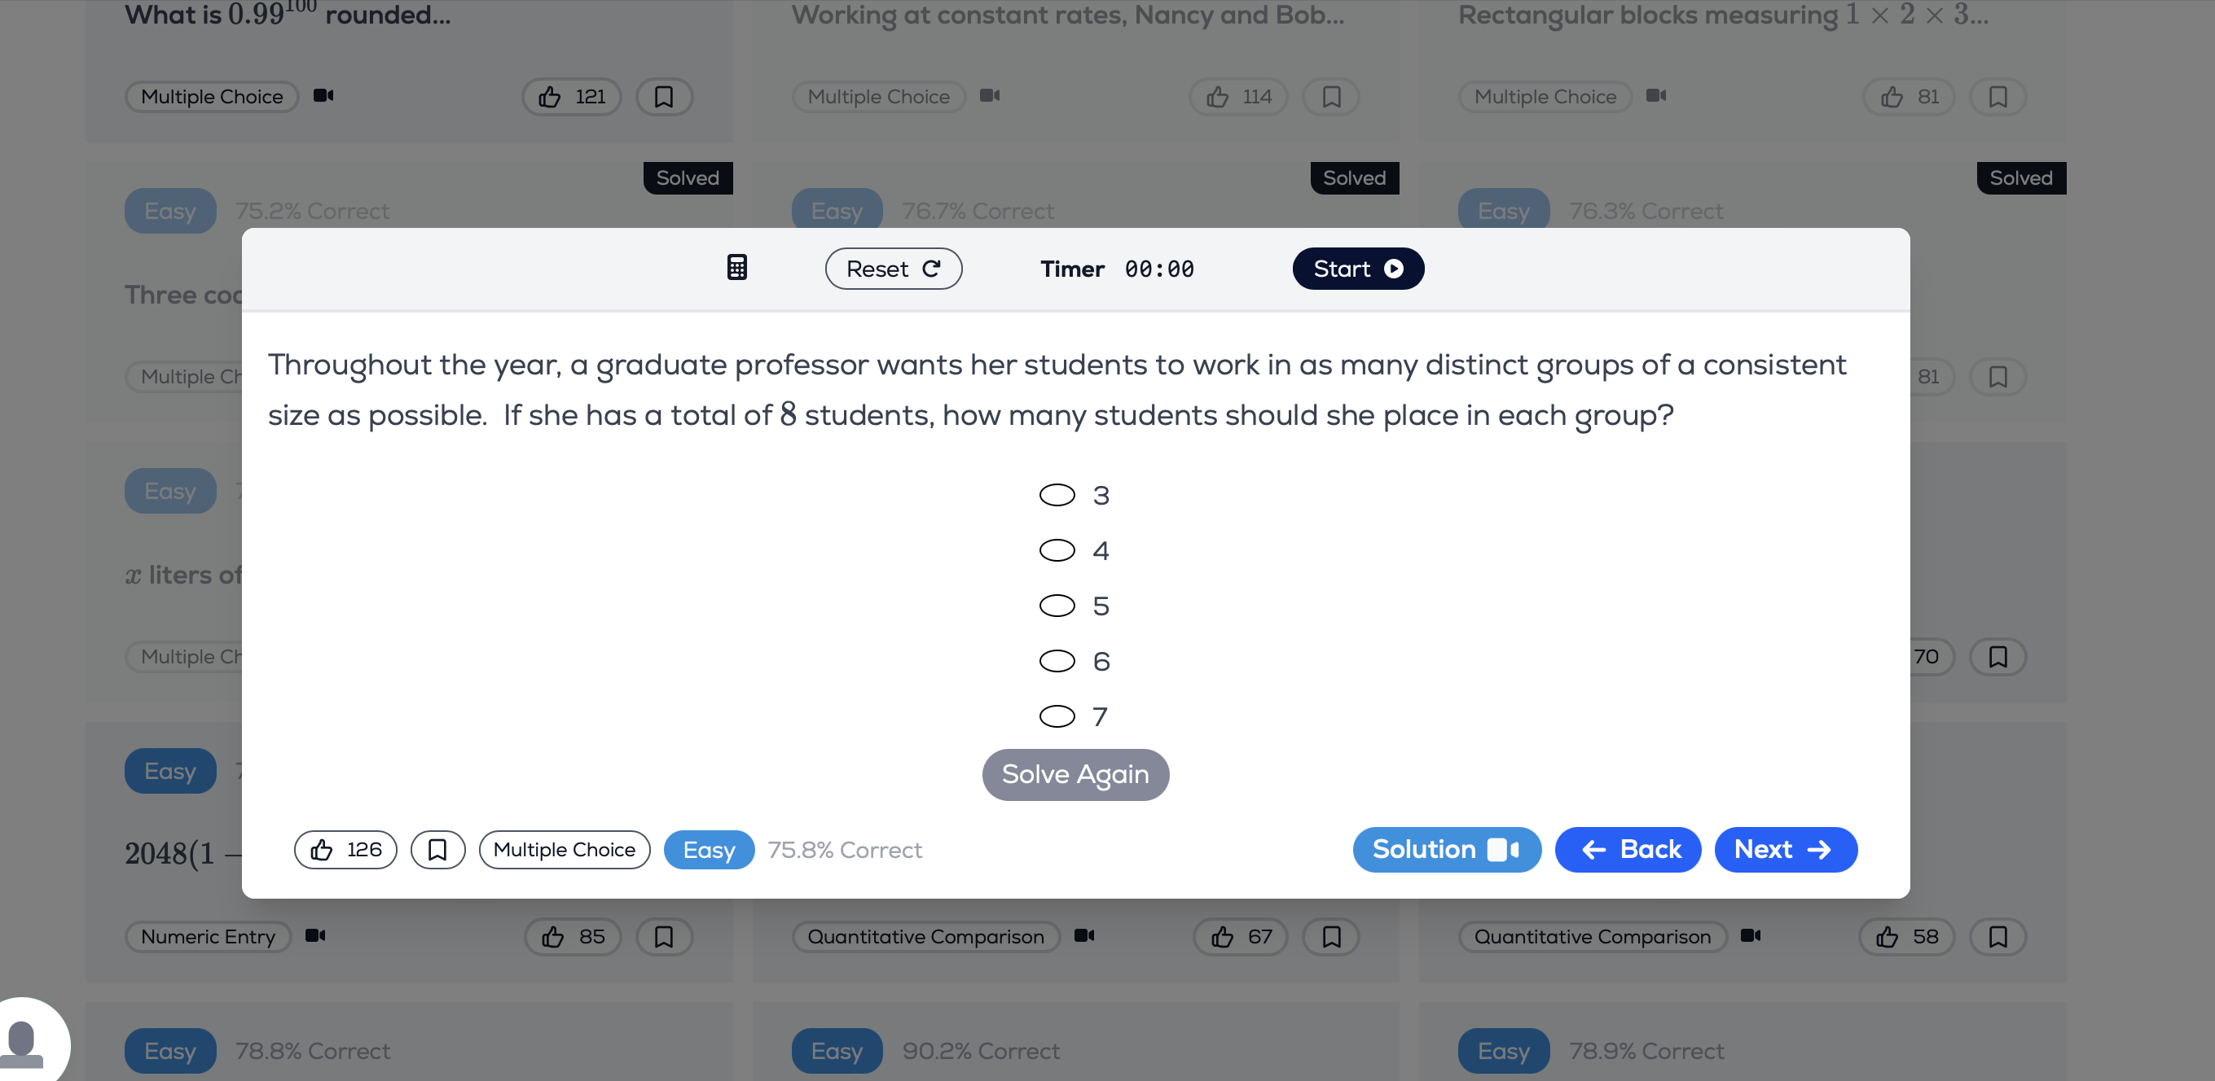The width and height of the screenshot is (2215, 1081).
Task: Choose the radio option 5
Action: 1057,606
